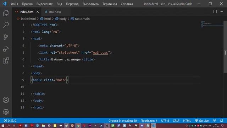
Task: Click the closing </table> tag
Action: coord(38,94)
